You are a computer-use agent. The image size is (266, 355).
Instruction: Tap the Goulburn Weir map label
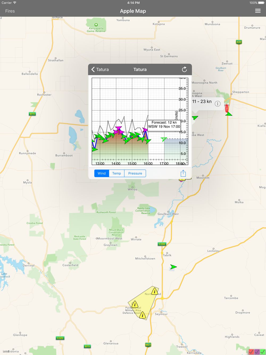(x=168, y=214)
